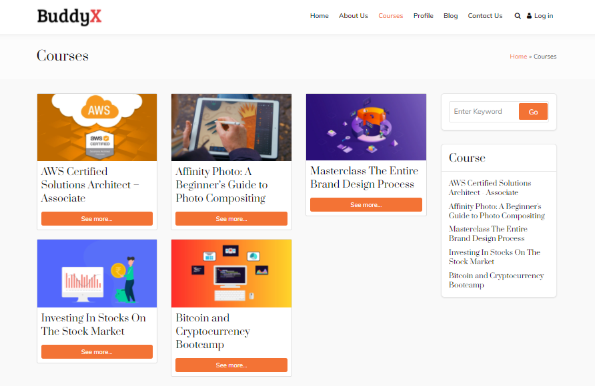Image resolution: width=595 pixels, height=386 pixels.
Task: Open sidebar link Investing In Stocks
Action: (494, 257)
